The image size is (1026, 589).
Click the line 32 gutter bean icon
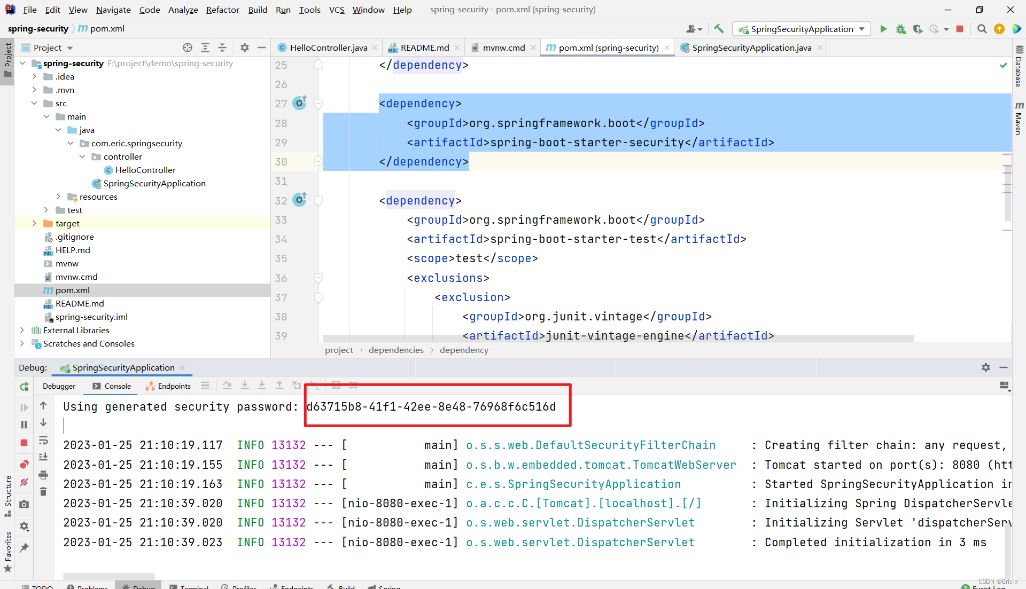coord(300,200)
